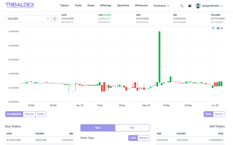Click the 24H 21.05% percentage
Screen dimensions: 233x145
click(107, 15)
